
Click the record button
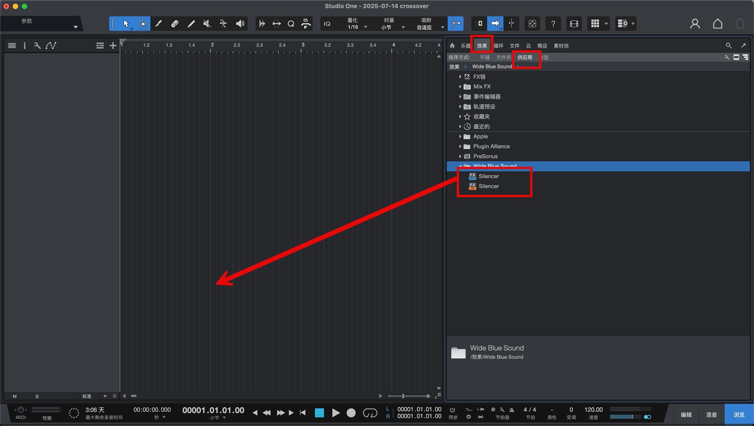point(351,413)
